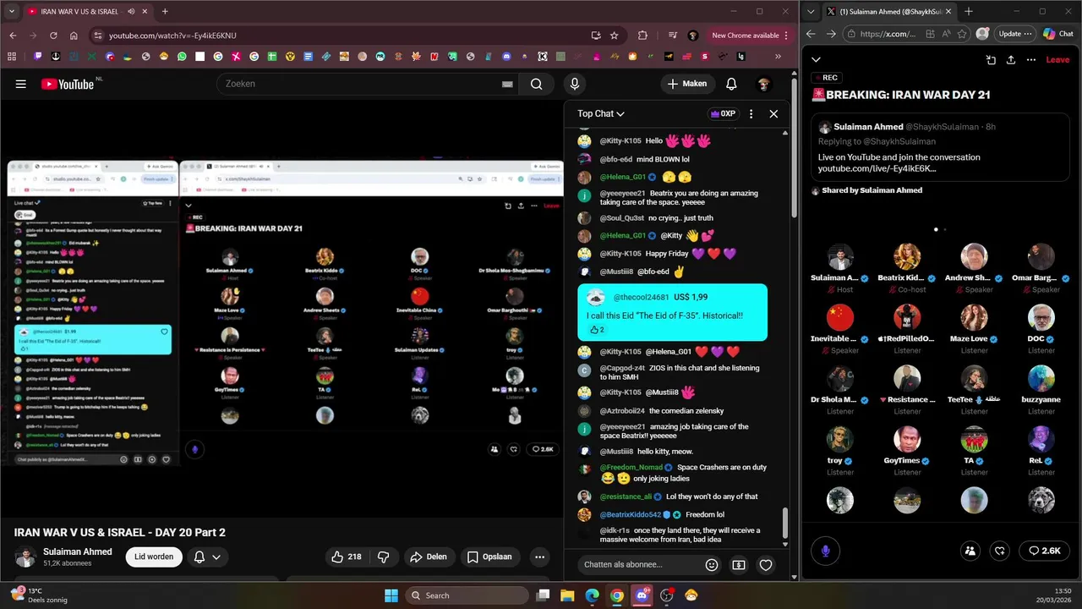The image size is (1082, 609).
Task: Toggle the X Space microphone request button
Action: click(x=826, y=551)
